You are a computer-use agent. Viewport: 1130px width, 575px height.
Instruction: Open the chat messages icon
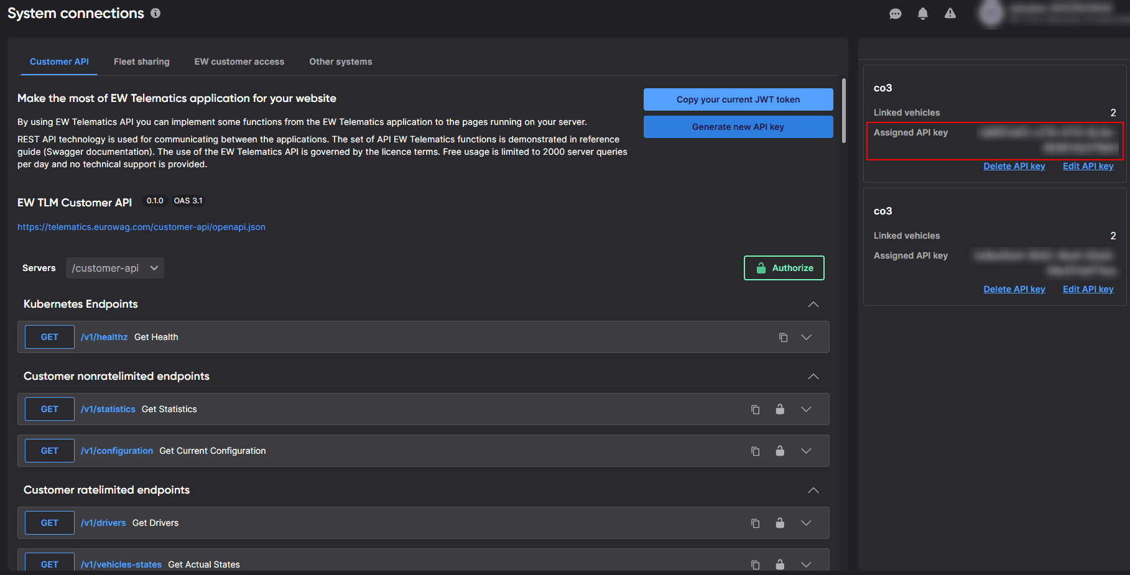point(896,14)
